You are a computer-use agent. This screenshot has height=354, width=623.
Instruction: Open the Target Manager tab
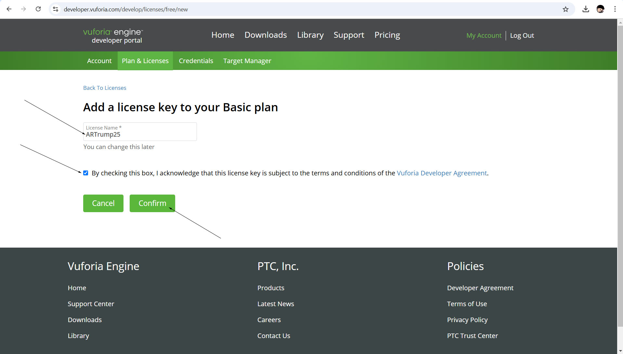pyautogui.click(x=247, y=61)
